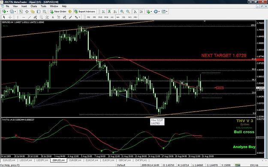Image resolution: width=268 pixels, height=167 pixels.
Task: Select the H1 timeframe button
Action: tap(112, 17)
